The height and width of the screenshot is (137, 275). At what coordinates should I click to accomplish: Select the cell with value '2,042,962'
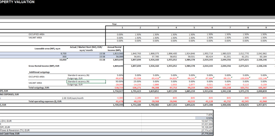pos(262,54)
